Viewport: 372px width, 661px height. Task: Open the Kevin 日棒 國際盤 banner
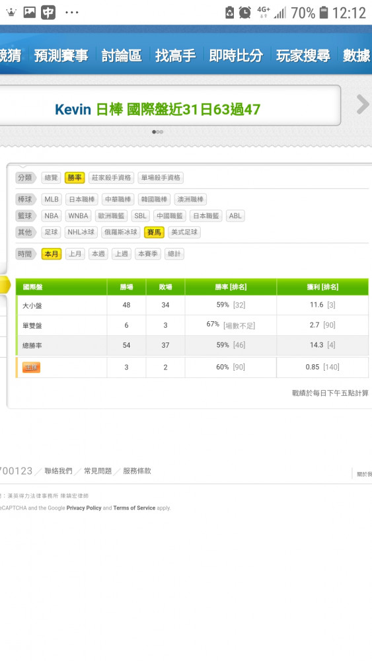[x=157, y=110]
